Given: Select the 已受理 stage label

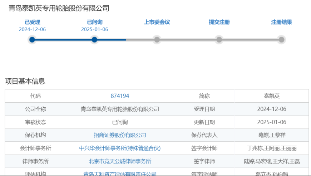Looking at the screenshot, I should [32, 22].
